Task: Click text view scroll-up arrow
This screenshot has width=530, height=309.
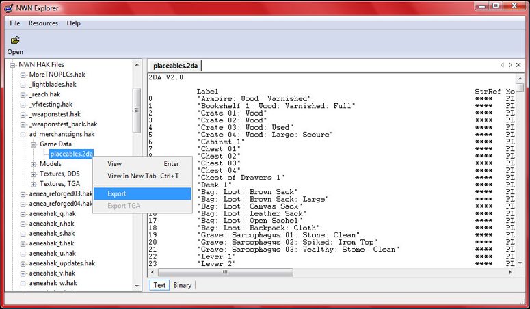Action: (x=520, y=79)
